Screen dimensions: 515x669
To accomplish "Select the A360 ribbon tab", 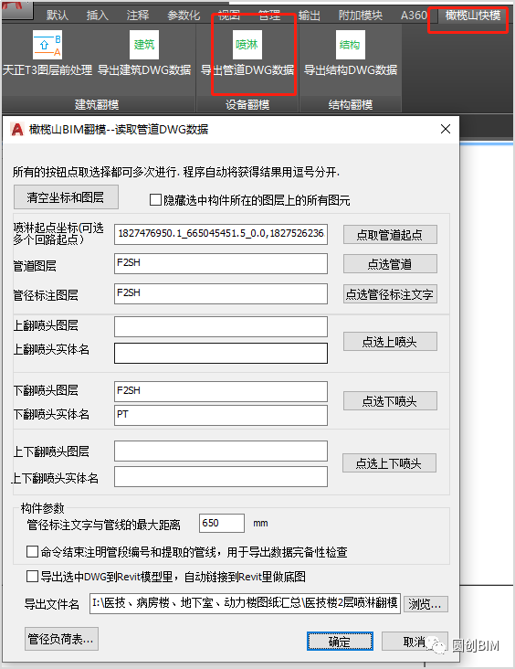I will click(x=414, y=16).
